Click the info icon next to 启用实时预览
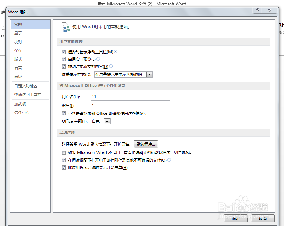Screen dimensions: 284x226 pyautogui.click(x=98, y=59)
